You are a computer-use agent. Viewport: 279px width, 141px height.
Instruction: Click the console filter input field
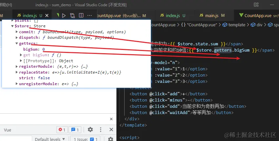(x=16, y=139)
